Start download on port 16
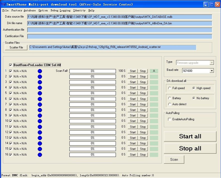The image size is (221, 178). (x=133, y=154)
